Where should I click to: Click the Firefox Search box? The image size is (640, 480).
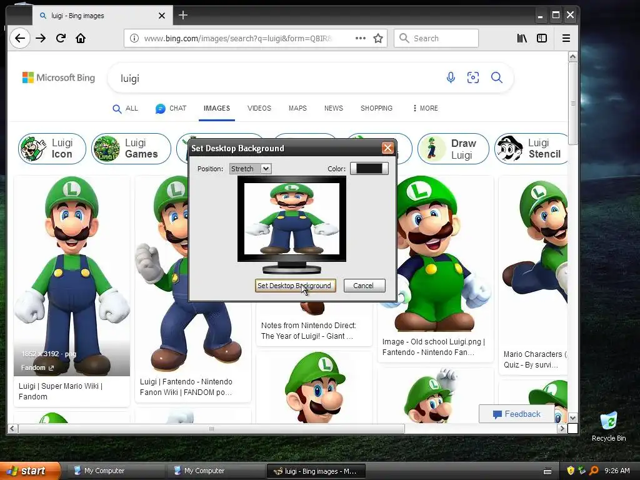click(436, 38)
